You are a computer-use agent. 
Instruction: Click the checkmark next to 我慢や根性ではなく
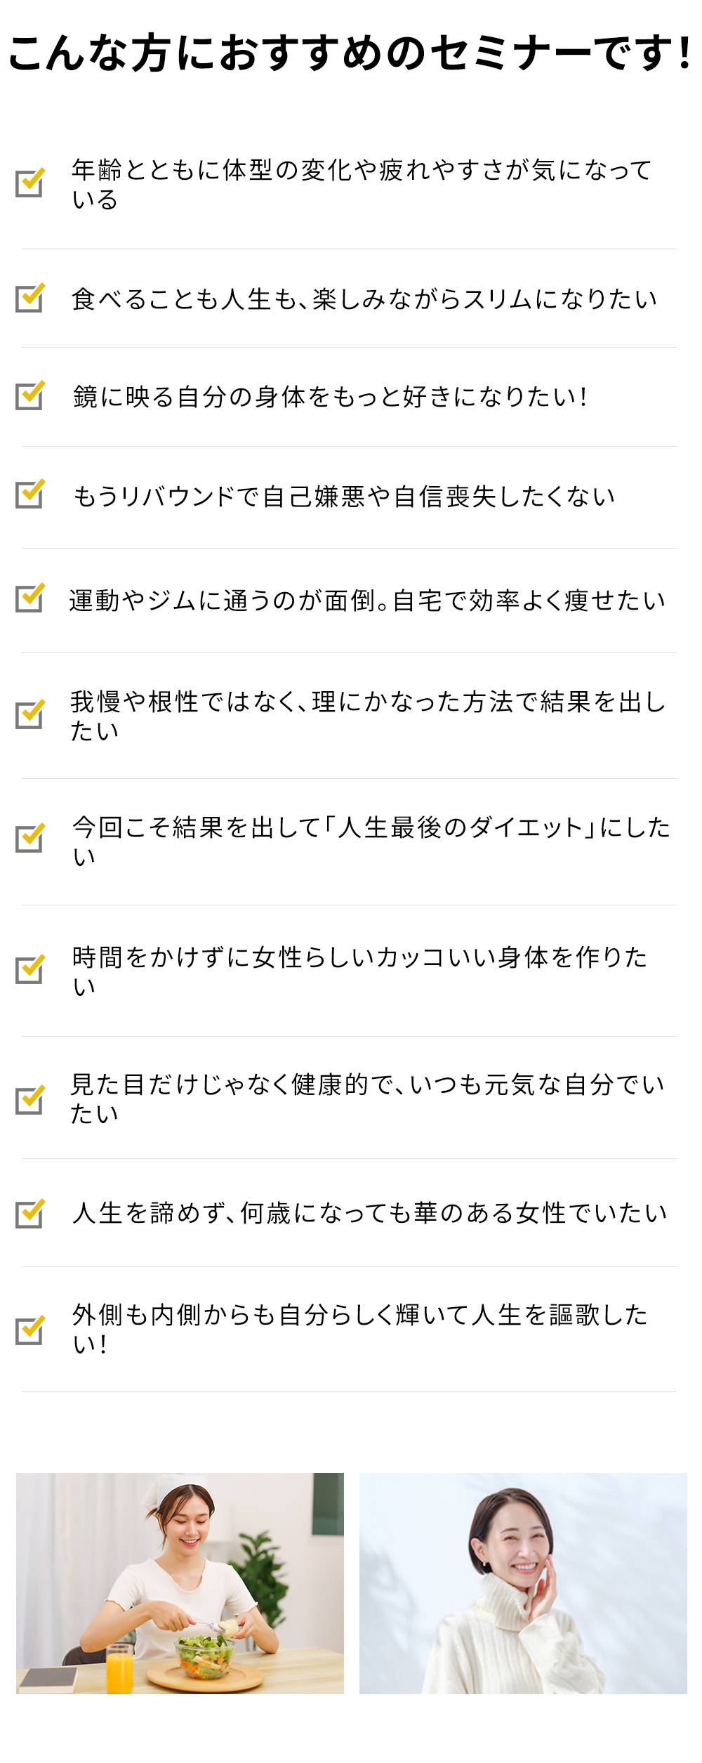[30, 714]
